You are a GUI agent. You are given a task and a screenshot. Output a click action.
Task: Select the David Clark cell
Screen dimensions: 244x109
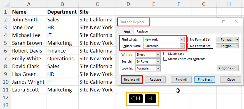pyautogui.click(x=29, y=66)
